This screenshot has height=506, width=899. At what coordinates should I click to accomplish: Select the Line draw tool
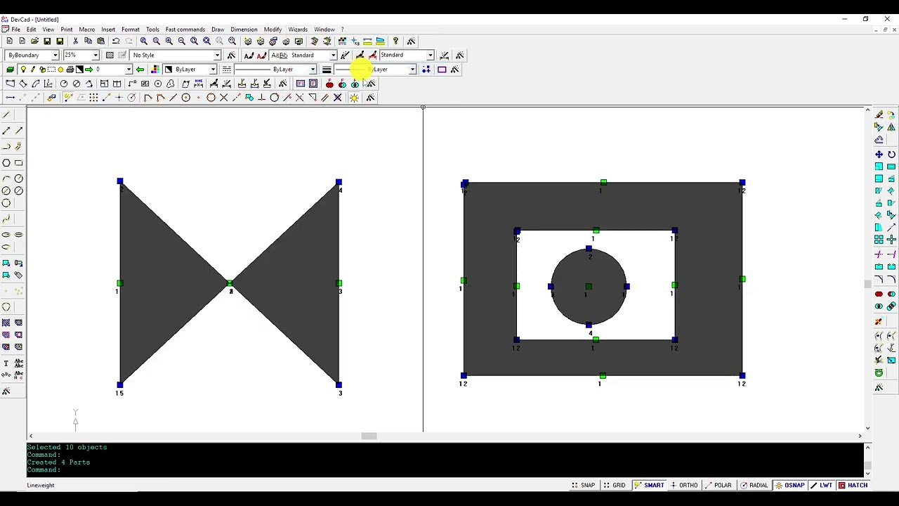(x=6, y=115)
